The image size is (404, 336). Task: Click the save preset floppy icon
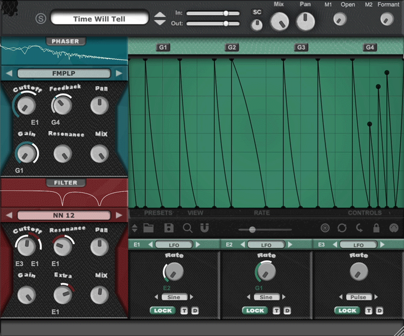tap(169, 228)
